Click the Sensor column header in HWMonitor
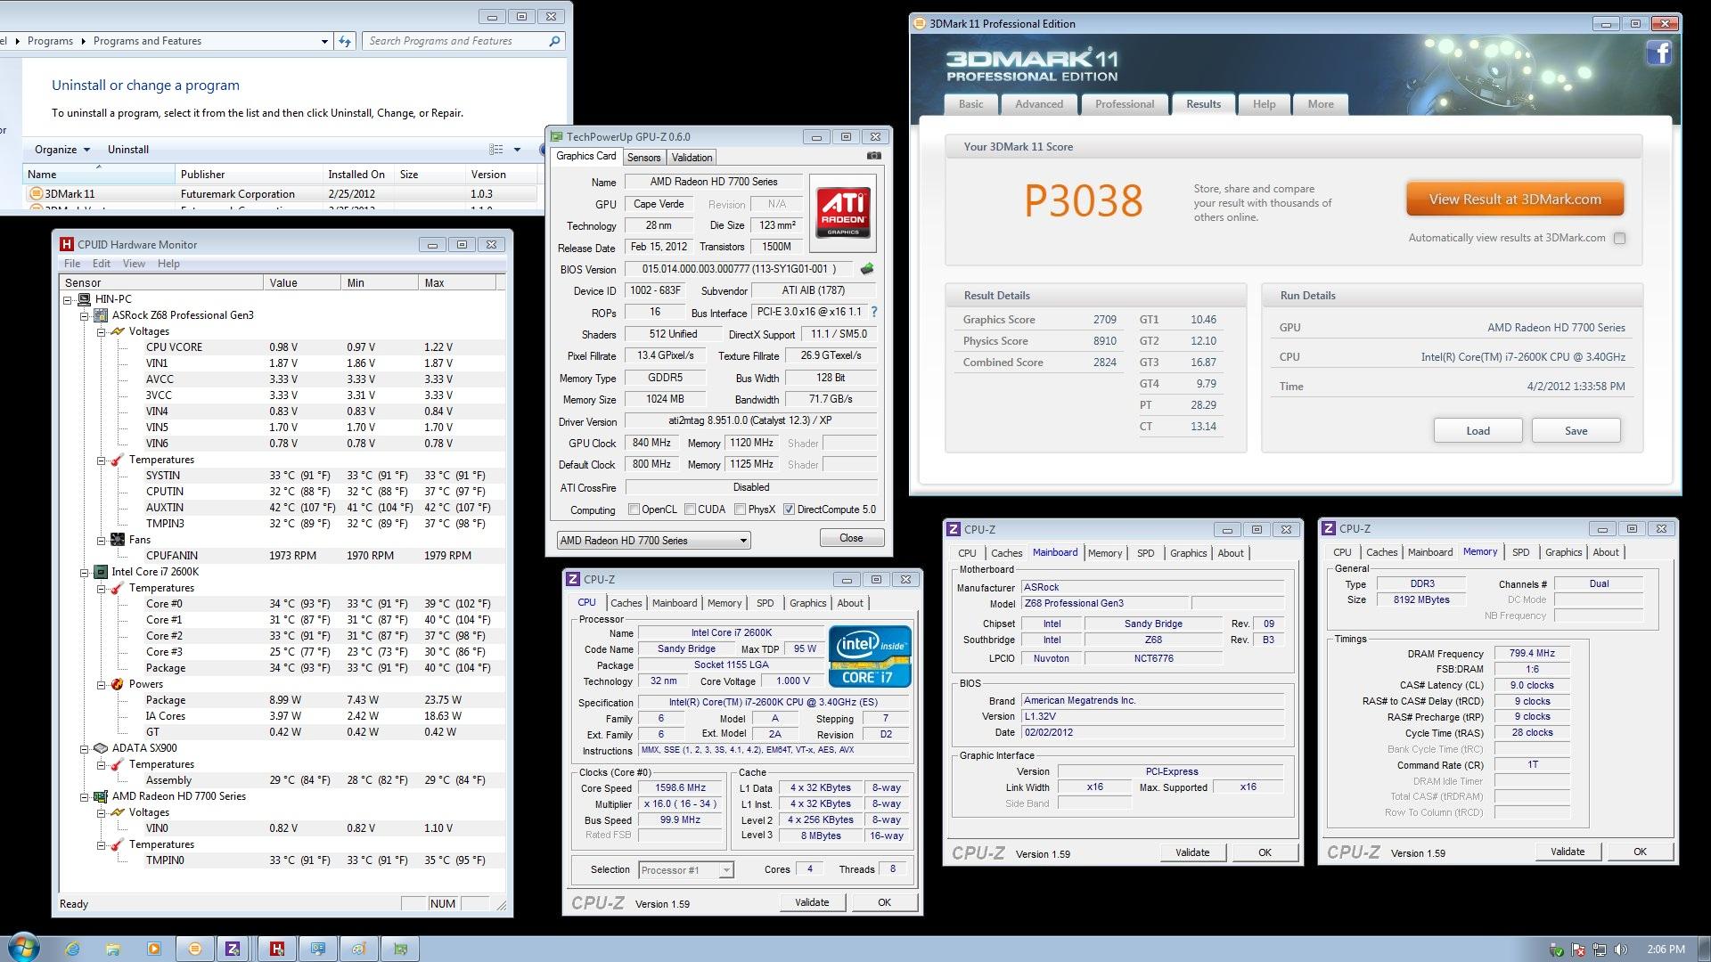Screen dimensions: 1711x962 click(162, 283)
